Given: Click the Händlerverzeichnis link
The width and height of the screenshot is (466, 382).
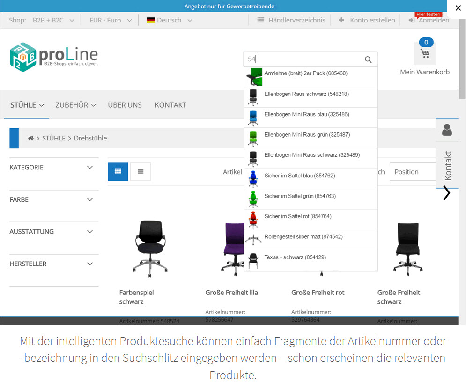Looking at the screenshot, I should [296, 20].
